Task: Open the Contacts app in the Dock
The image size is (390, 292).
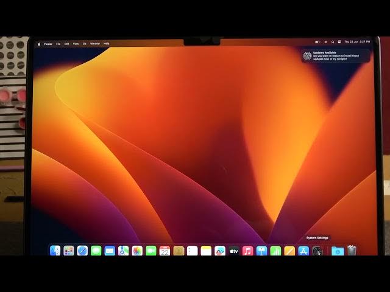Action: [179, 251]
